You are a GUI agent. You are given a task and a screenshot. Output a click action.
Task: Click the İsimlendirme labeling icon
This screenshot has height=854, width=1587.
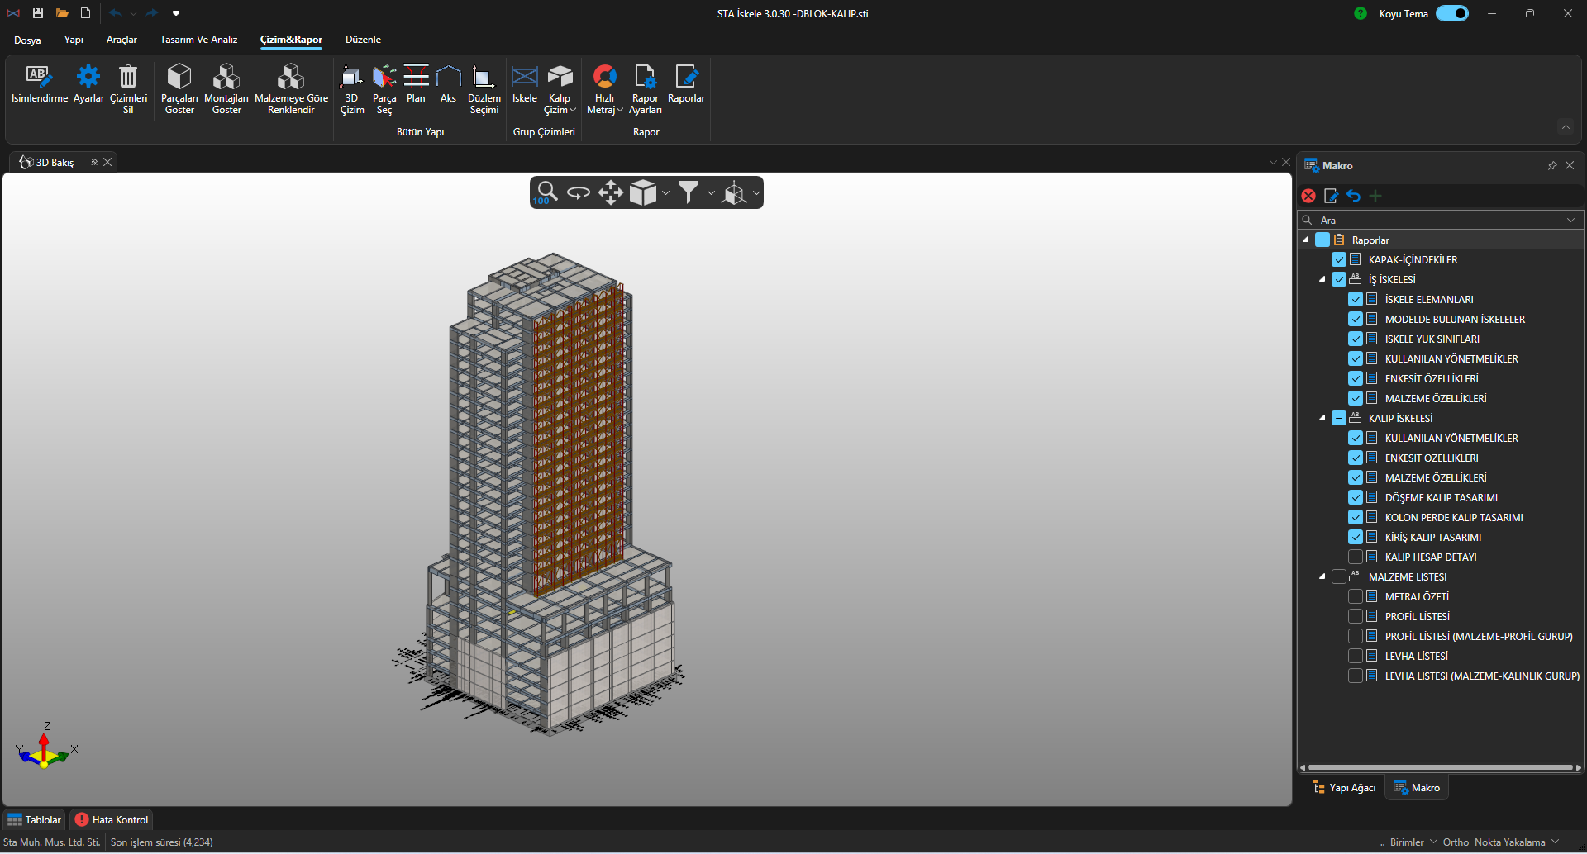(39, 78)
